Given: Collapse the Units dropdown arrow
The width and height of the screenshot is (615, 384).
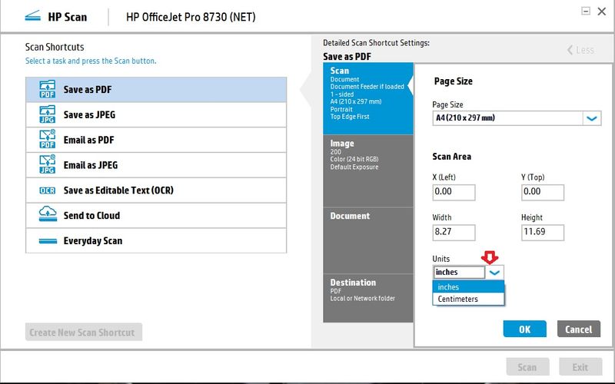Looking at the screenshot, I should [x=494, y=273].
